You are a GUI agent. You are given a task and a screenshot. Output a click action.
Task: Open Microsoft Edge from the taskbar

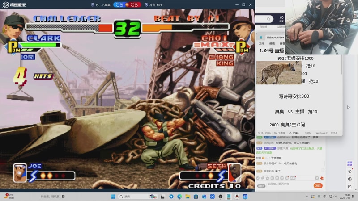[x=179, y=197]
